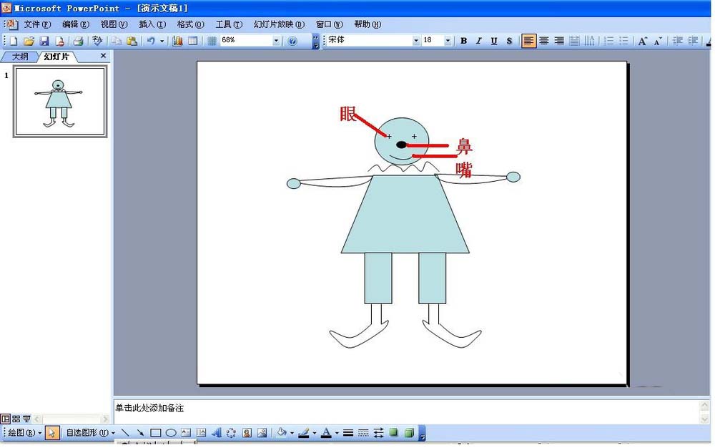Open PowerPoint help icon

pyautogui.click(x=292, y=41)
